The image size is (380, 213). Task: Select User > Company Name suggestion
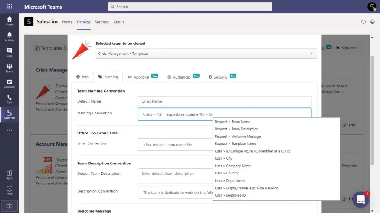pos(276,166)
